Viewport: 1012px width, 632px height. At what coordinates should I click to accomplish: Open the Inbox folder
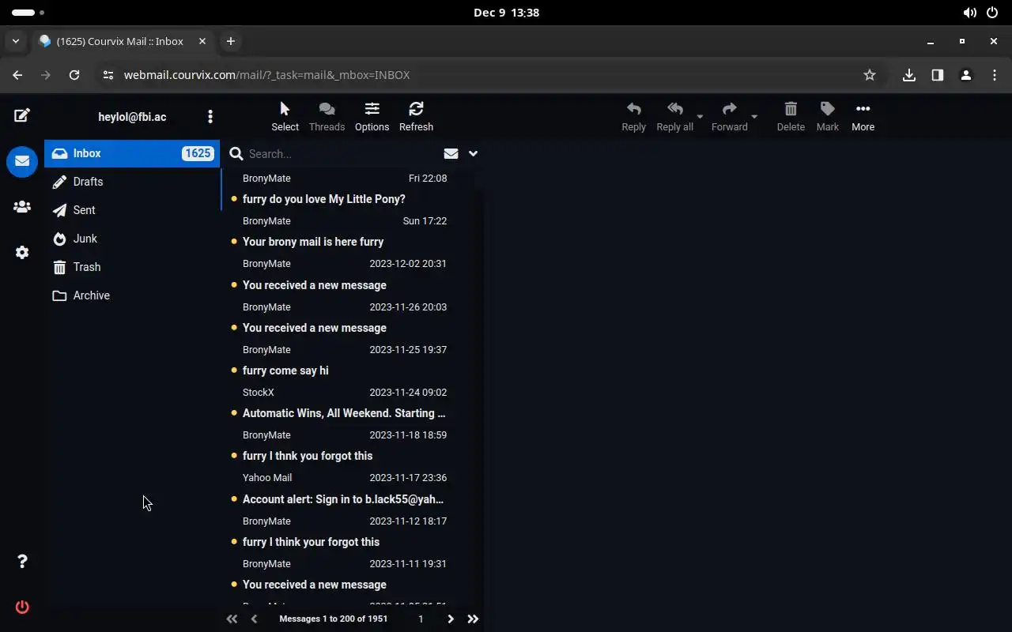[x=132, y=153]
